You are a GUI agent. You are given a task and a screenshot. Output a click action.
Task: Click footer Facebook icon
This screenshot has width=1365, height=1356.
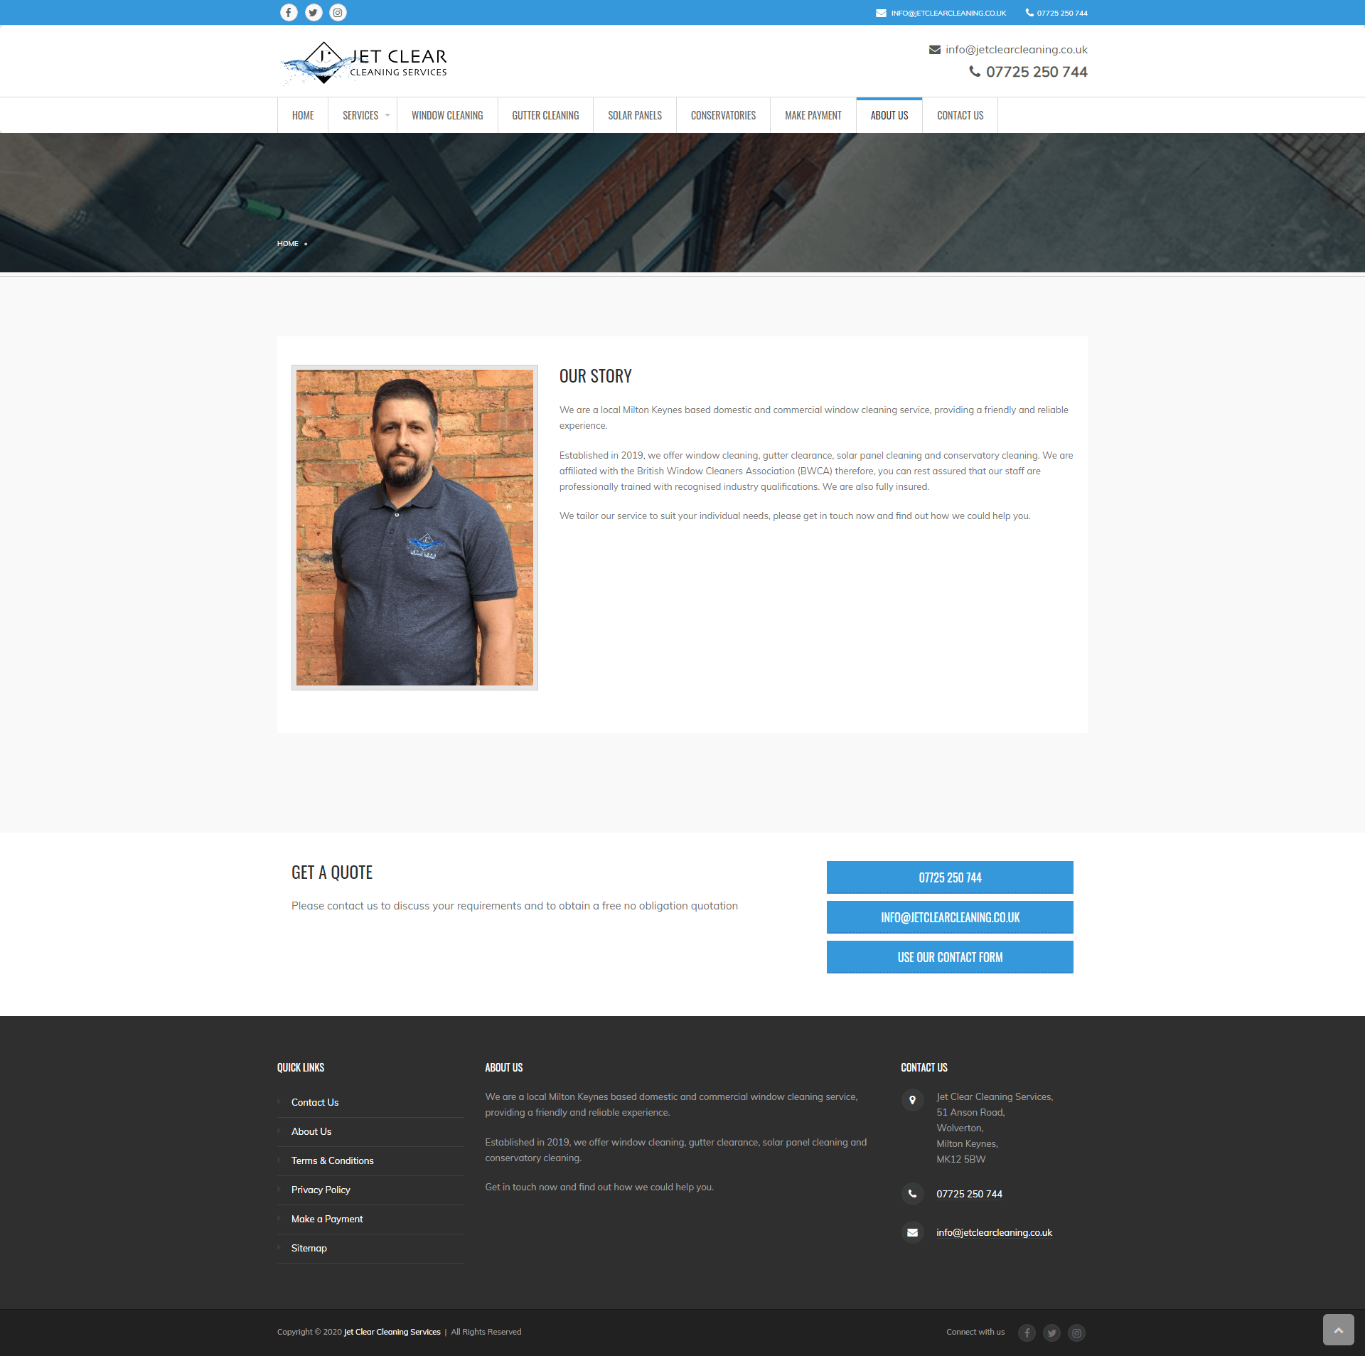[x=1027, y=1333]
